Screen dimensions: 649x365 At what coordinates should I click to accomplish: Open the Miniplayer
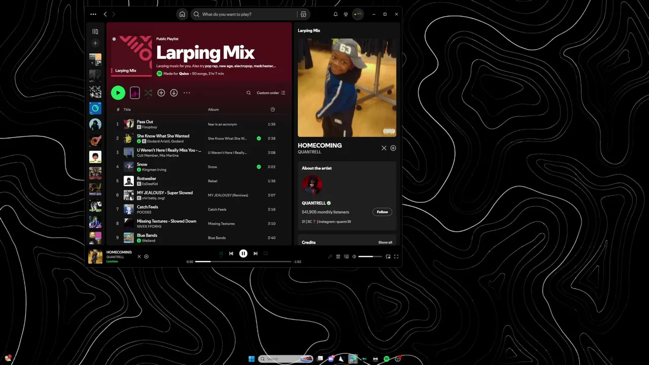(x=388, y=257)
